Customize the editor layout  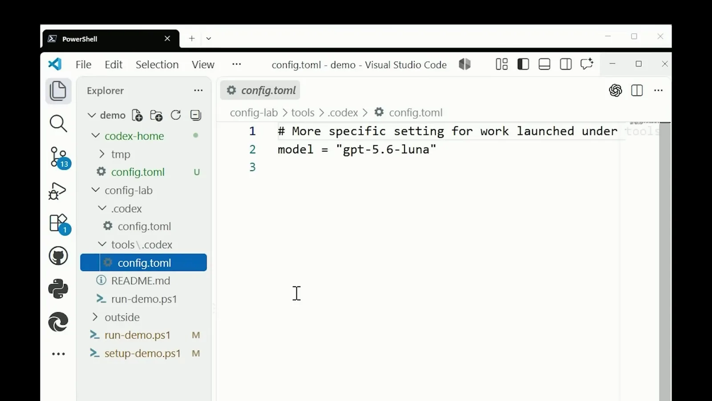tap(502, 64)
